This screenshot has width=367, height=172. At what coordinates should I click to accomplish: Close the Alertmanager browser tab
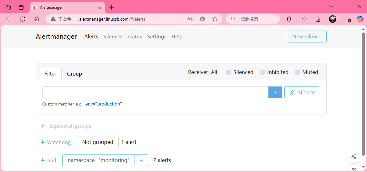[100, 7]
